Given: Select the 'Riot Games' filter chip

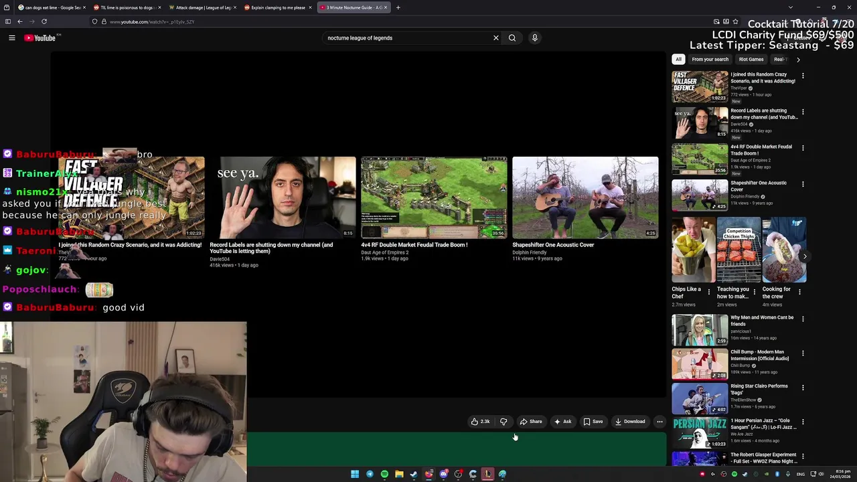Looking at the screenshot, I should (751, 59).
